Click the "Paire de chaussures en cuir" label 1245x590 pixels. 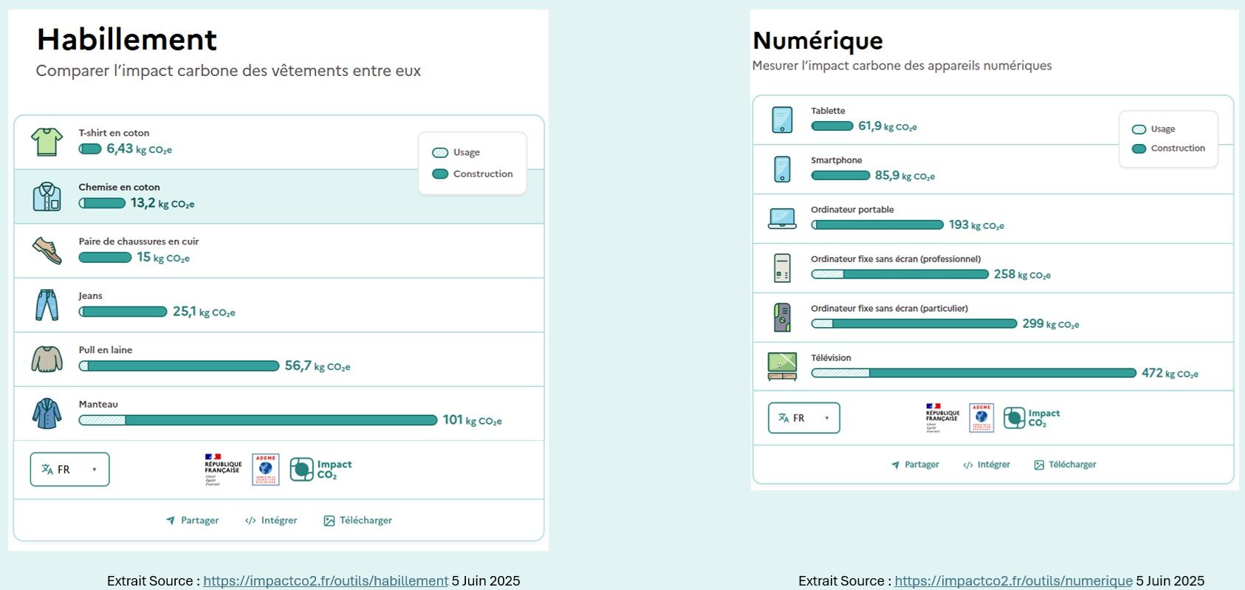[139, 241]
